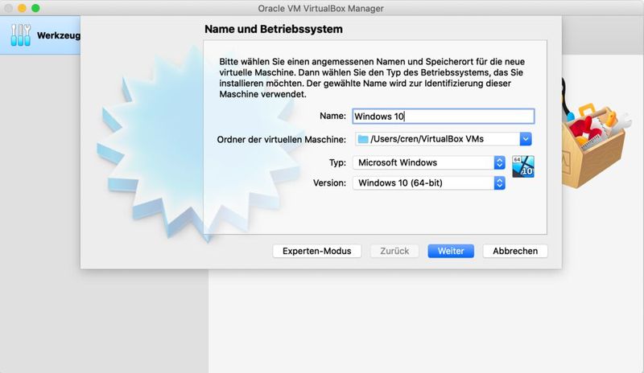This screenshot has width=644, height=373.
Task: Click the Ordner der virtuellen Maschine label
Action: (281, 140)
